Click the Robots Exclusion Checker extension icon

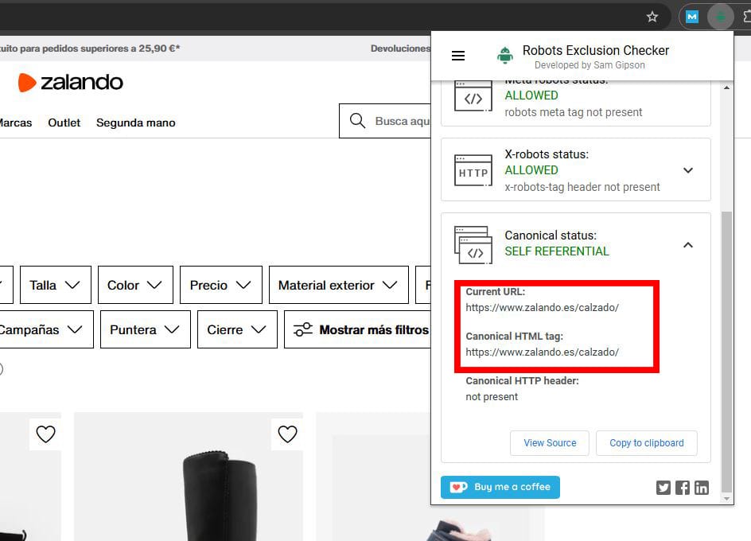click(x=720, y=18)
